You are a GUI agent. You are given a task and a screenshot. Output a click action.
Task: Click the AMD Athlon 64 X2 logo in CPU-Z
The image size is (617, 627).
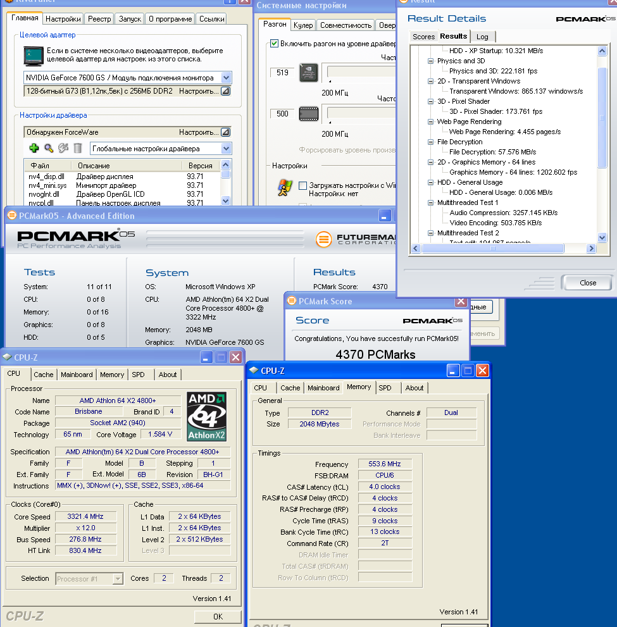pyautogui.click(x=207, y=416)
